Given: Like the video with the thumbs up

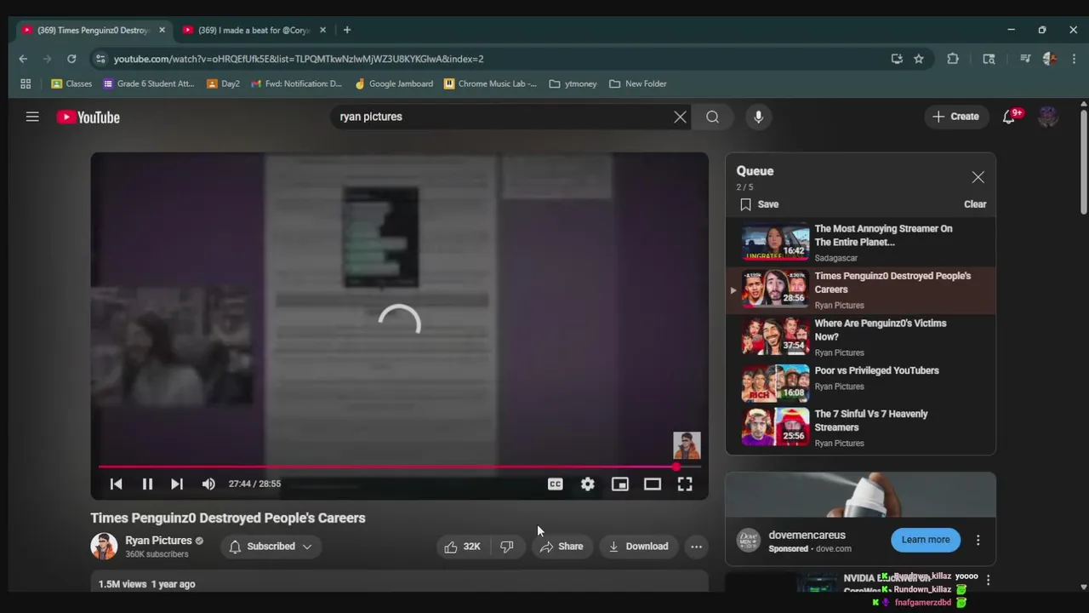Looking at the screenshot, I should coord(462,547).
